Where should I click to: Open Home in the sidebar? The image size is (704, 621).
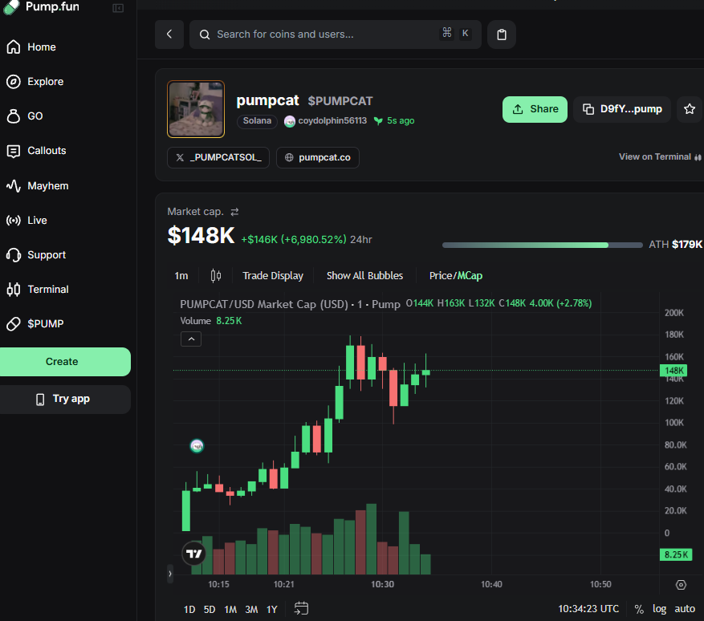[x=31, y=47]
